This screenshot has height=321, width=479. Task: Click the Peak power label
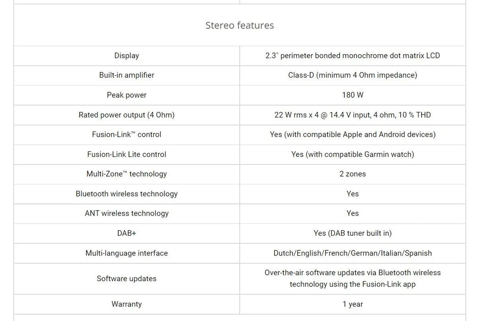[127, 95]
